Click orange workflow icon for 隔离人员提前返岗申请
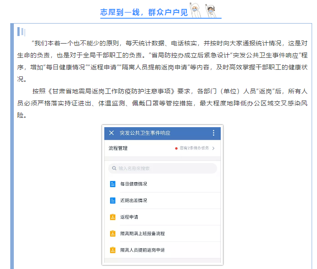 (113, 250)
